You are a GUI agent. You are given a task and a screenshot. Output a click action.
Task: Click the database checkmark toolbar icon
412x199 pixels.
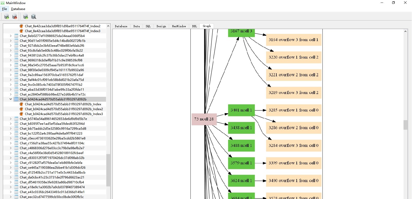pos(25,17)
